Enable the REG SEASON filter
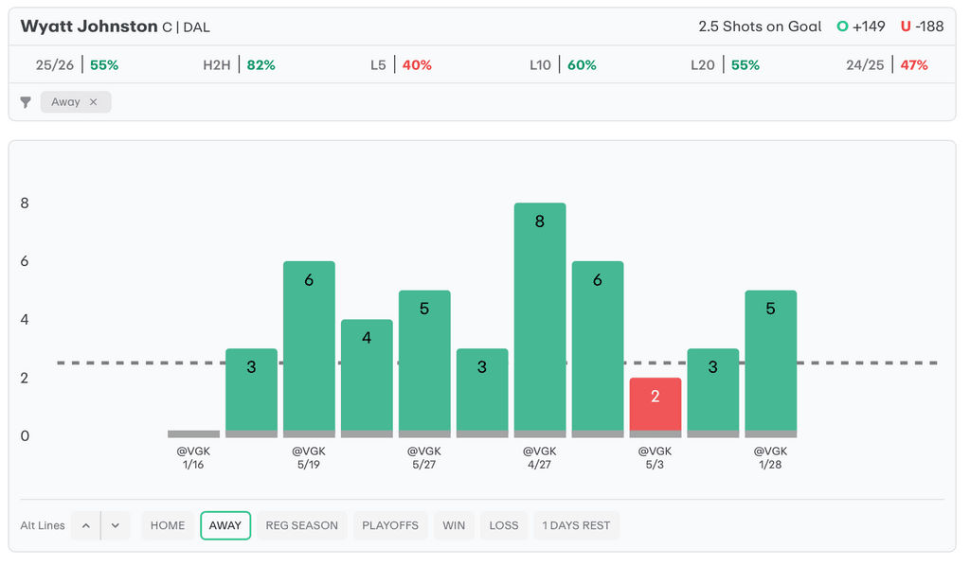This screenshot has height=566, width=970. click(301, 525)
